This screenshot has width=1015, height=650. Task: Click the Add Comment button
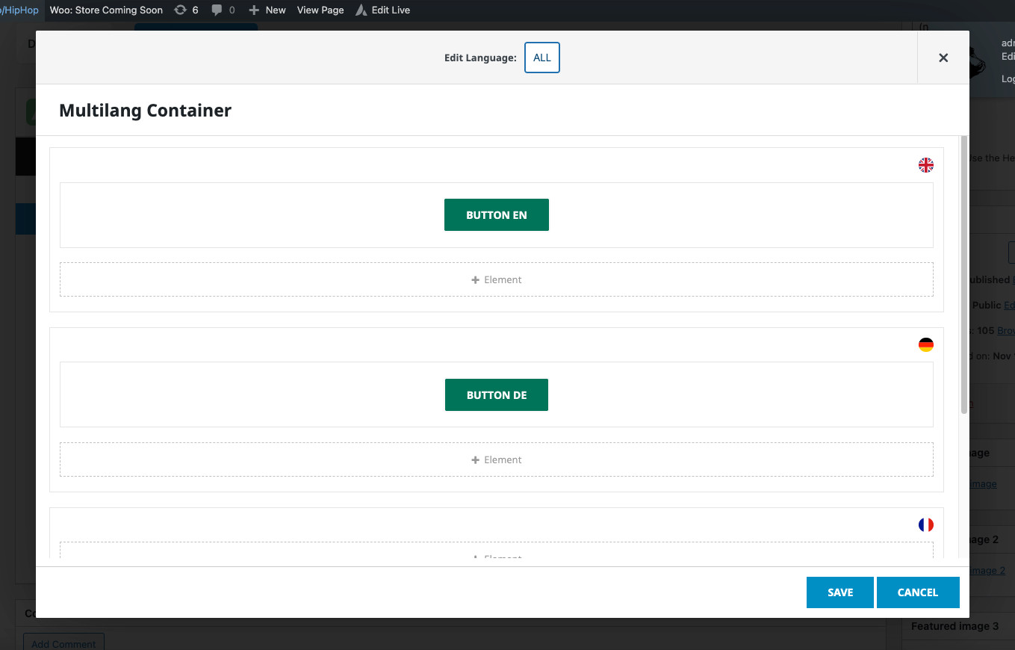(x=63, y=643)
